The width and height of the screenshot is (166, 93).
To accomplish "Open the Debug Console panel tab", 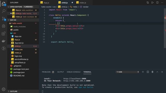I will coord(74,72).
